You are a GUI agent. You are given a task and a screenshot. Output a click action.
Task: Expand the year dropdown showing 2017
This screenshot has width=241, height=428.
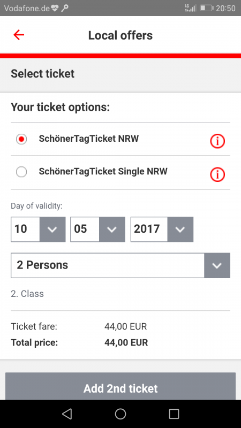tap(162, 230)
